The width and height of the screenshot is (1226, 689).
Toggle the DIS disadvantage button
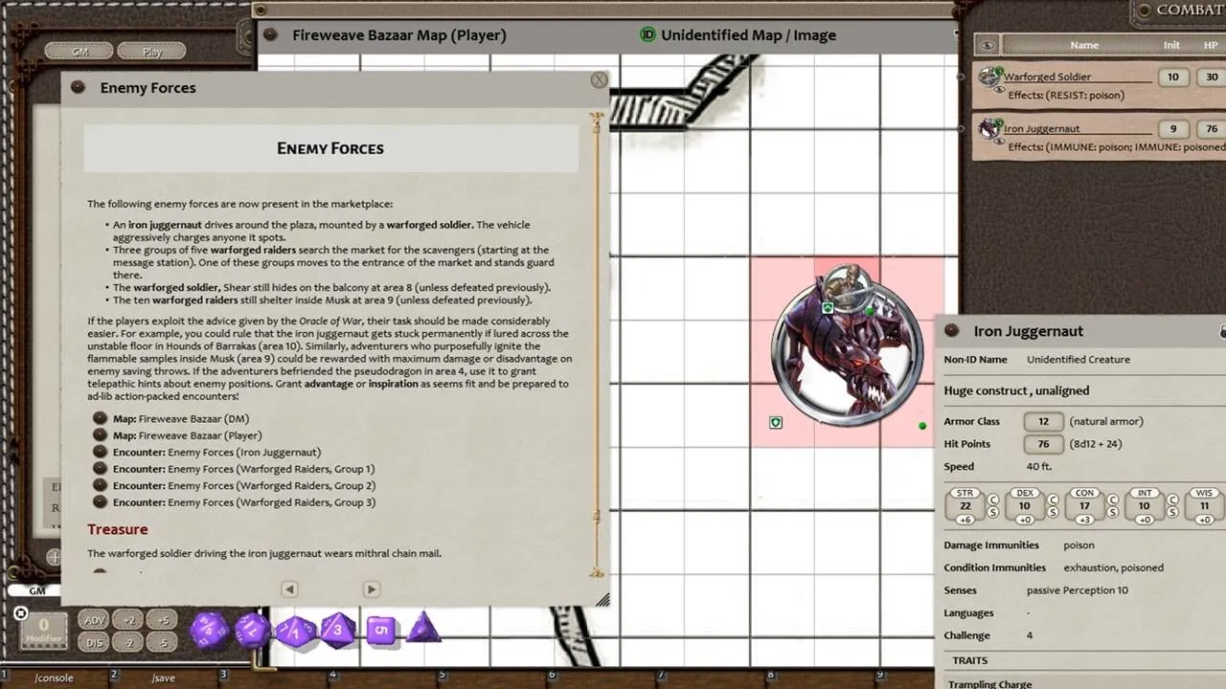click(x=95, y=643)
